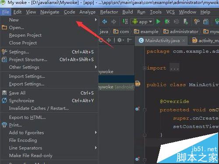Click the Synchronize refresh icon

(x=4, y=100)
